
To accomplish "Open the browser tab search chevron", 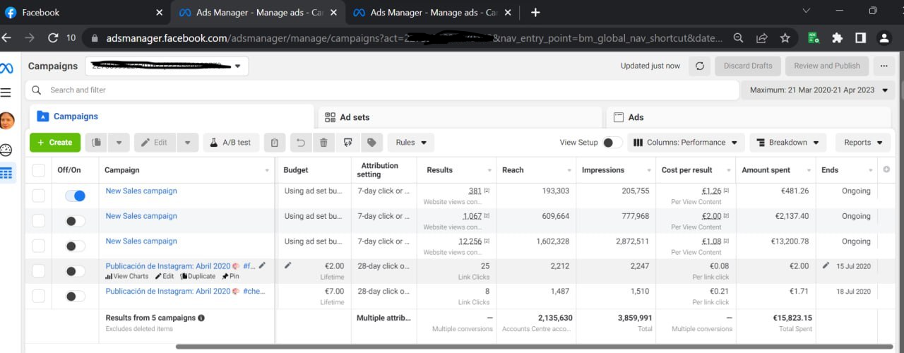I will coord(808,11).
